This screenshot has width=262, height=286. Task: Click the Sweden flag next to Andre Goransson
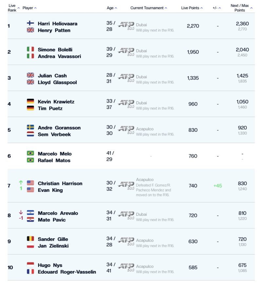[x=30, y=127]
